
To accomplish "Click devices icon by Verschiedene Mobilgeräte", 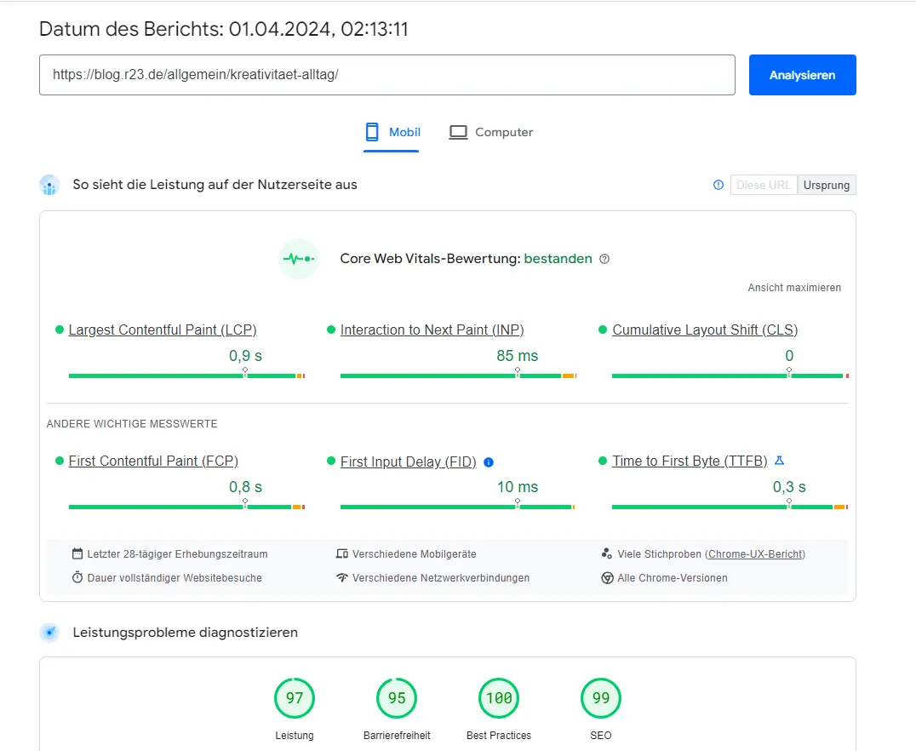I will 342,553.
